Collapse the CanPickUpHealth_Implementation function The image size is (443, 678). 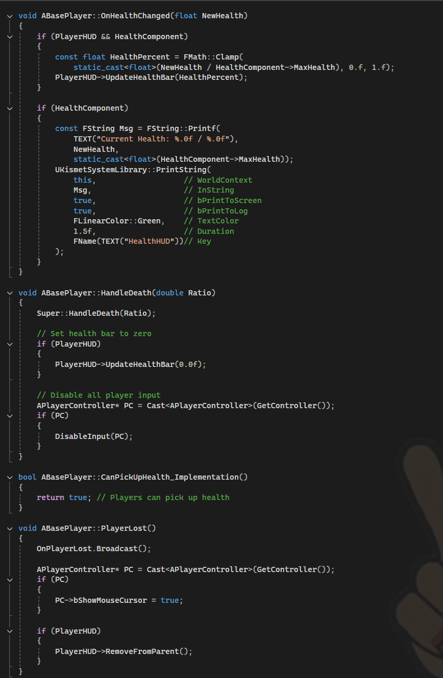pos(10,477)
